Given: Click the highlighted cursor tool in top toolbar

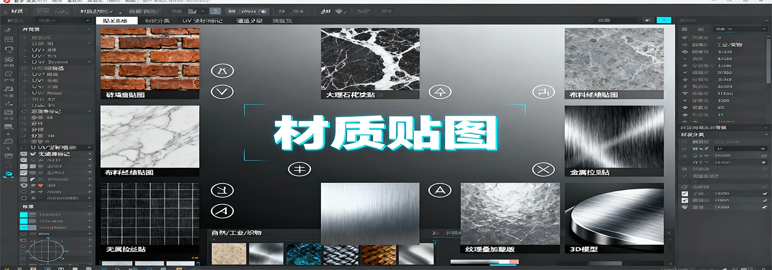Looking at the screenshot, I should tap(215, 11).
